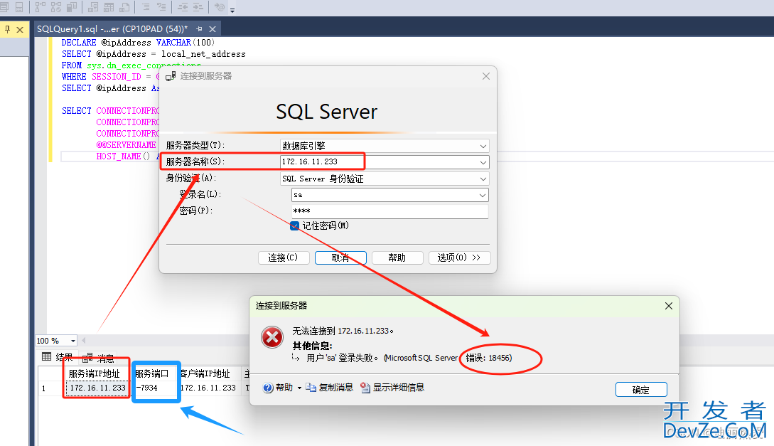Open the toolbar overflow options arrow
The height and width of the screenshot is (446, 774).
232,9
